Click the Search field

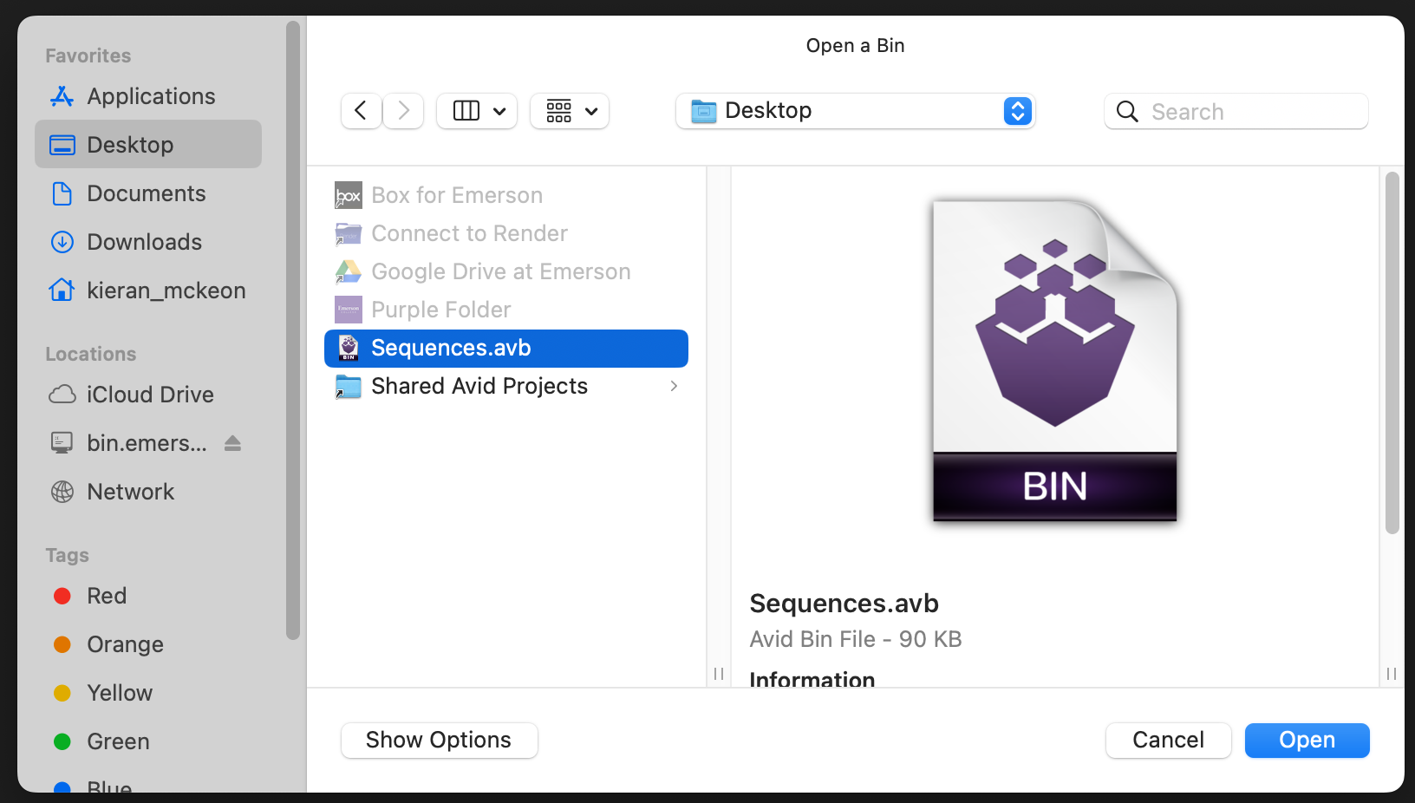click(1236, 111)
